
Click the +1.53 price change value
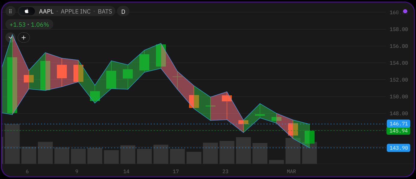17,25
